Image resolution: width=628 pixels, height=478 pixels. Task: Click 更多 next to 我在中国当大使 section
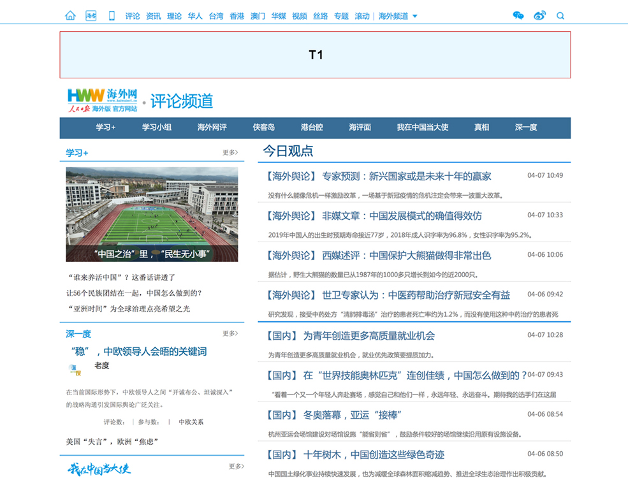pyautogui.click(x=237, y=467)
